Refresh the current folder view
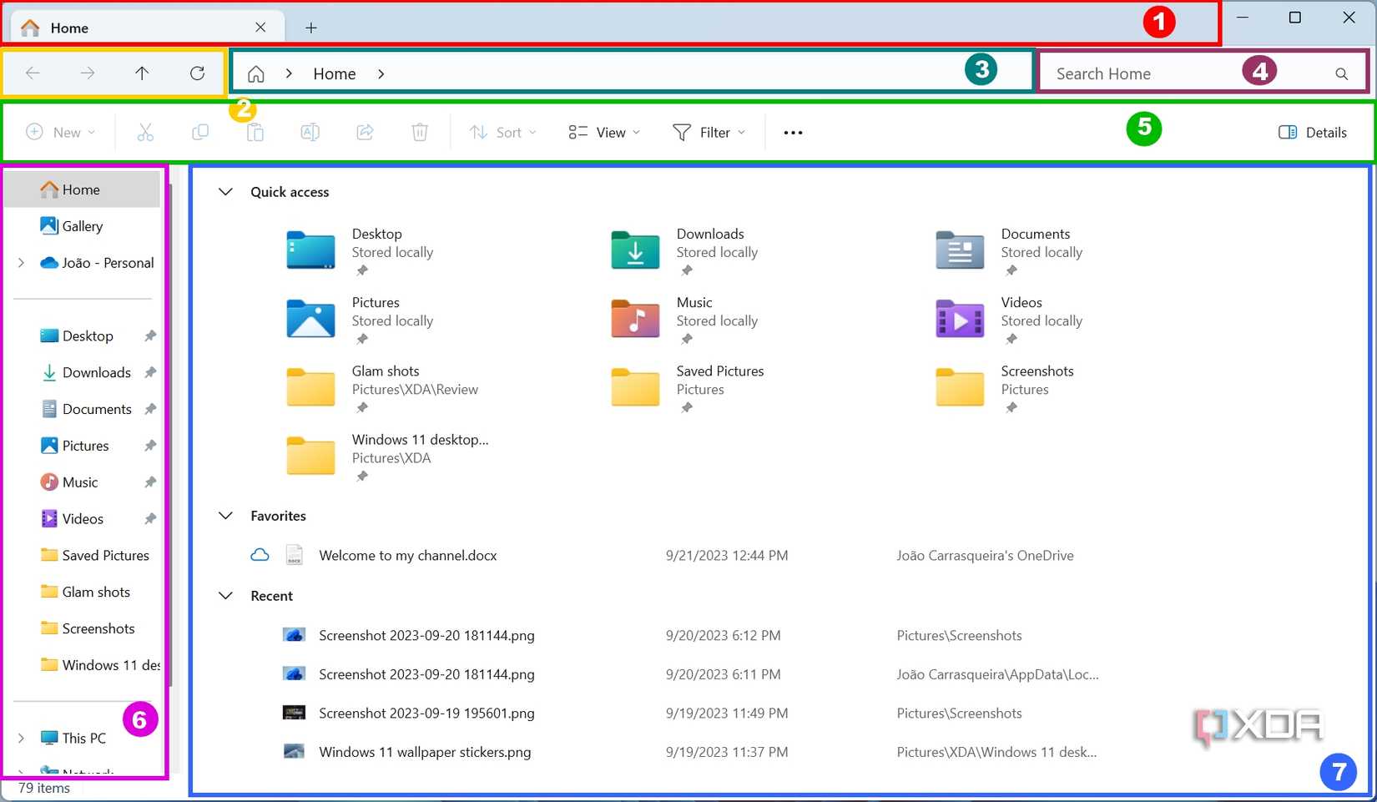The height and width of the screenshot is (802, 1377). point(197,73)
